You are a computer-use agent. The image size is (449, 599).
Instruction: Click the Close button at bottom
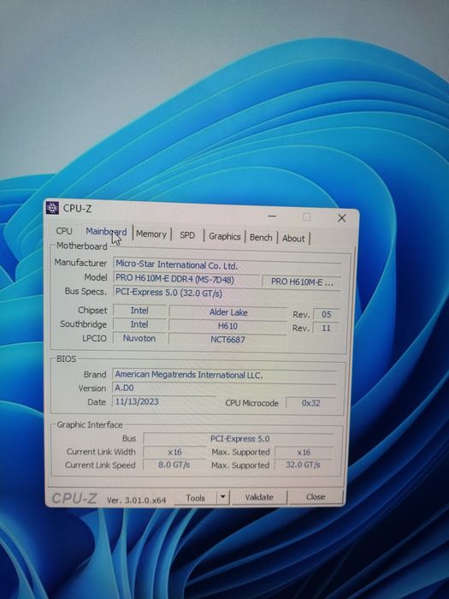click(316, 496)
